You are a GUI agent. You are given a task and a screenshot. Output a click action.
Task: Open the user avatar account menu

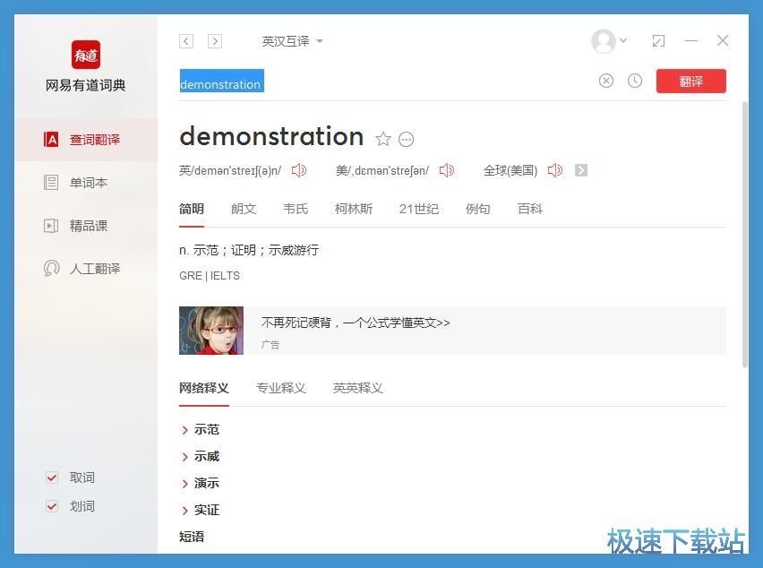point(608,41)
